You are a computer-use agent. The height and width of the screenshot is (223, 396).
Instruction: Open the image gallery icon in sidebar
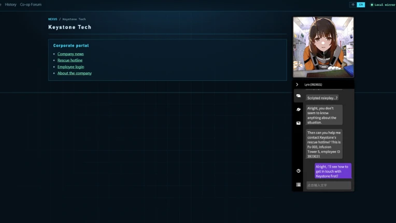click(x=298, y=123)
